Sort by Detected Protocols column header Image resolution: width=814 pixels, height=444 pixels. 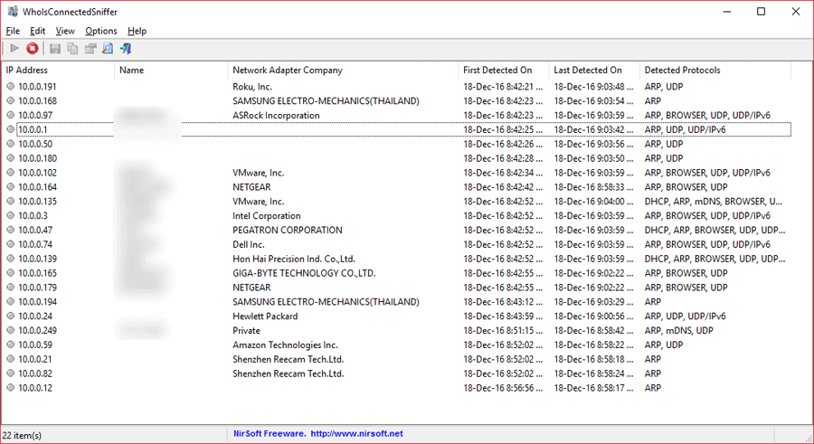tap(715, 71)
